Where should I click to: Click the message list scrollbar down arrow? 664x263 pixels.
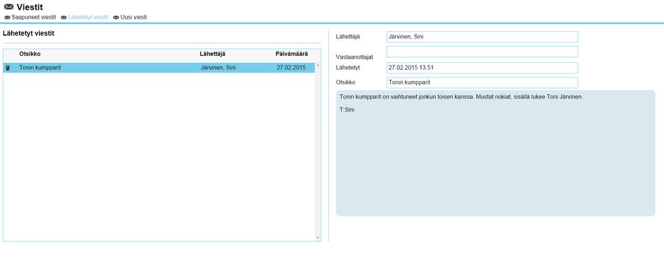tap(317, 238)
